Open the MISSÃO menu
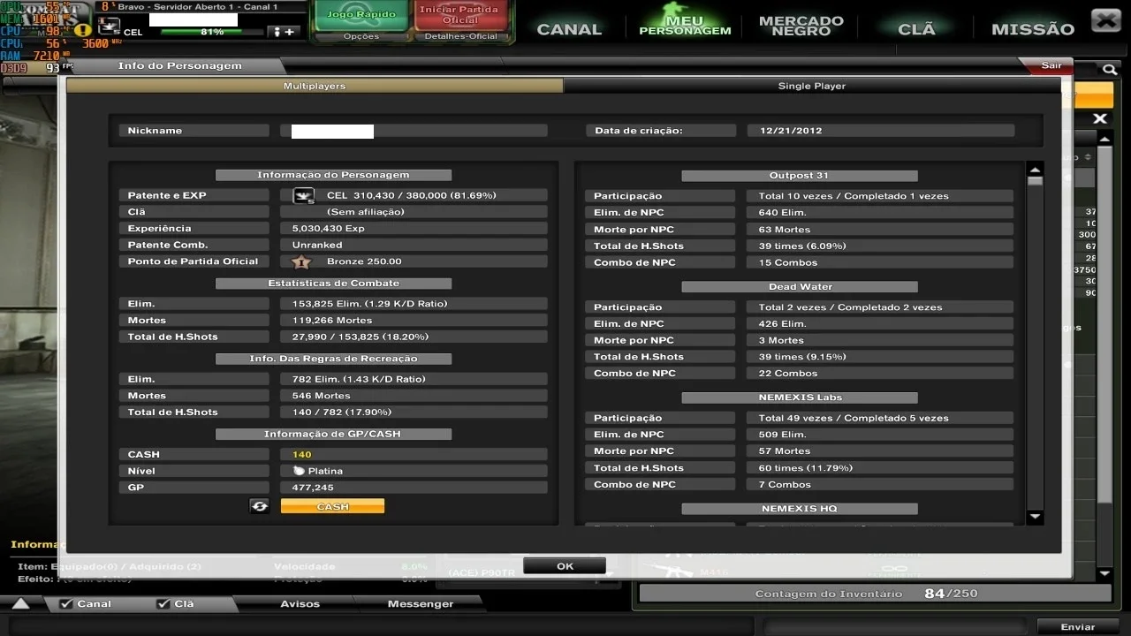 tap(1033, 29)
